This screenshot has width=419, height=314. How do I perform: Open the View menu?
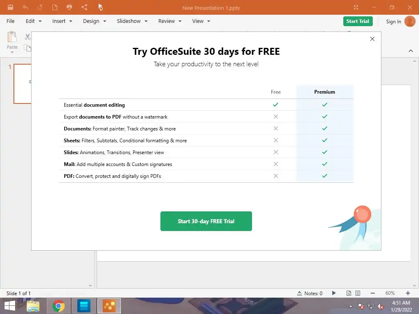201,21
